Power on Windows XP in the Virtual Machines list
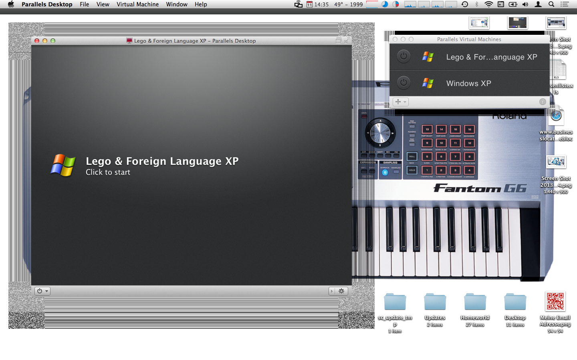This screenshot has height=360, width=577. 403,83
